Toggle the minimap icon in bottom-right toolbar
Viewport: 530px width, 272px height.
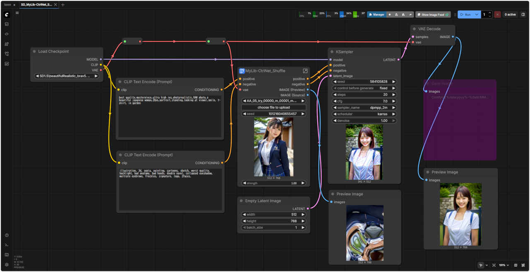point(516,265)
